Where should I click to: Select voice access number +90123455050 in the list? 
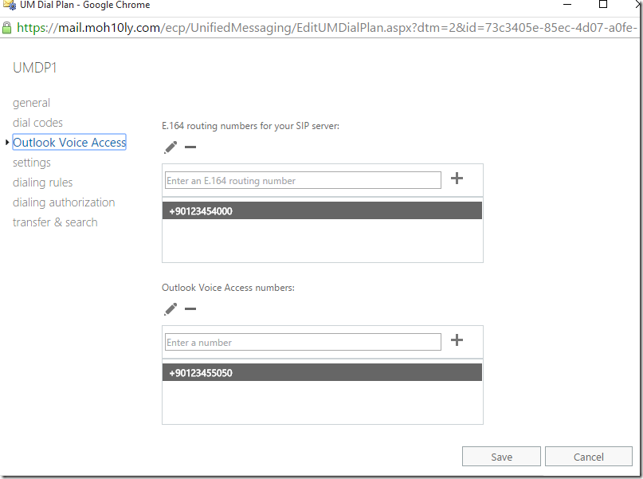[x=322, y=372]
